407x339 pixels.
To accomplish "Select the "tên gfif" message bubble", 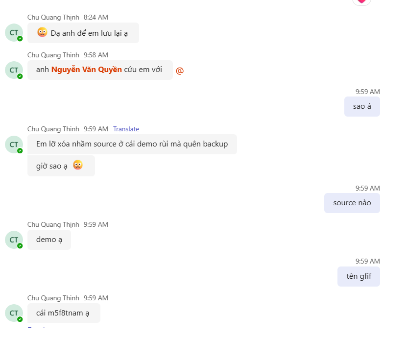I will tap(359, 276).
